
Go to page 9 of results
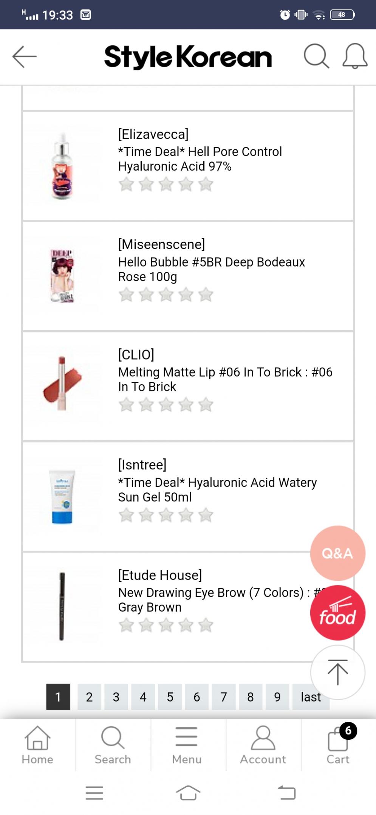tap(277, 697)
